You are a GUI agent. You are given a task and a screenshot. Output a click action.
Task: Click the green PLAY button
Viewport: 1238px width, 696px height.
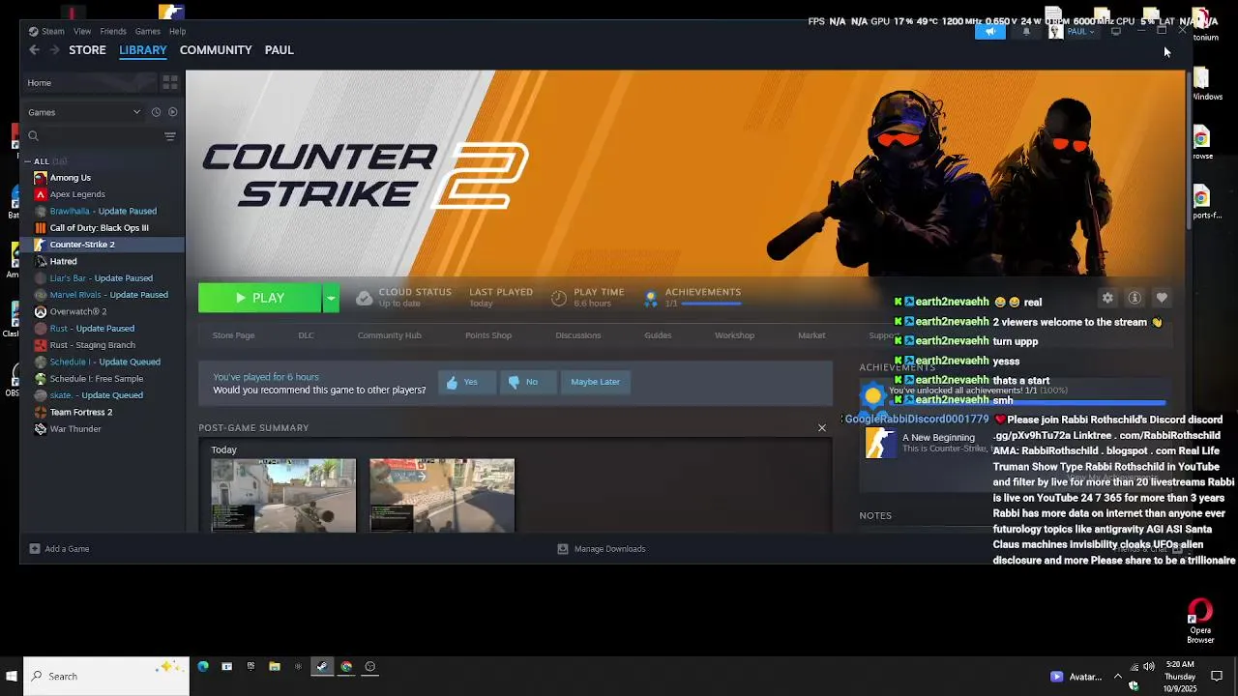click(x=259, y=298)
